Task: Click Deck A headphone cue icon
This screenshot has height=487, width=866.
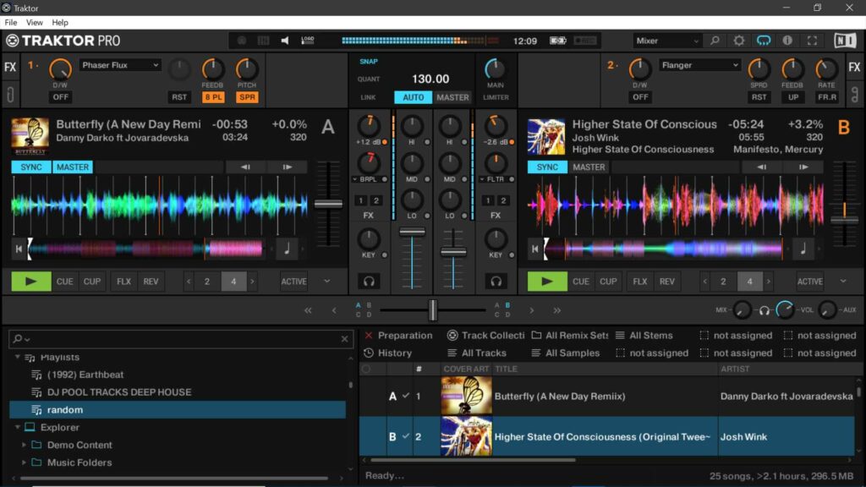Action: click(x=369, y=282)
